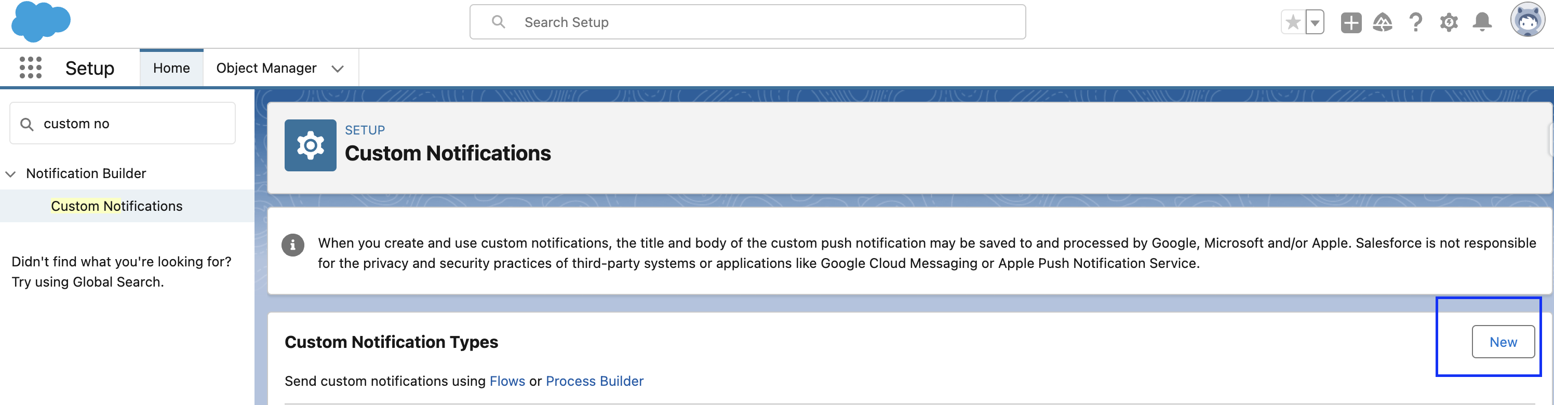Open the Help question mark icon
This screenshot has height=405, width=1554.
1416,22
